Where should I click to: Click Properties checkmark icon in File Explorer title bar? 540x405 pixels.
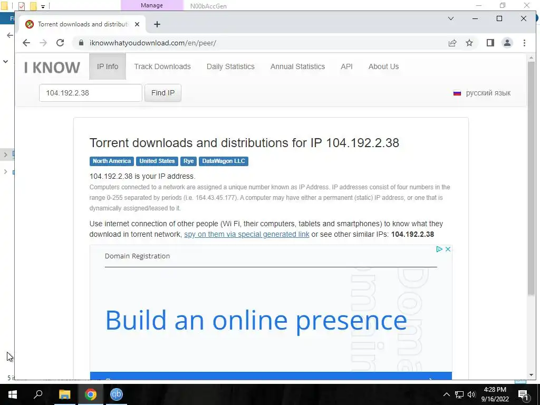[21, 6]
